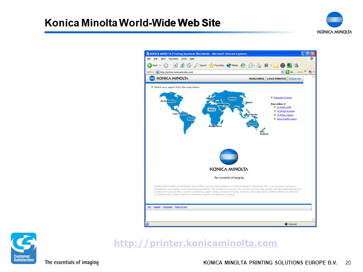The height and width of the screenshot is (272, 363).
Task: Open the Edit menu
Action: (155, 59)
